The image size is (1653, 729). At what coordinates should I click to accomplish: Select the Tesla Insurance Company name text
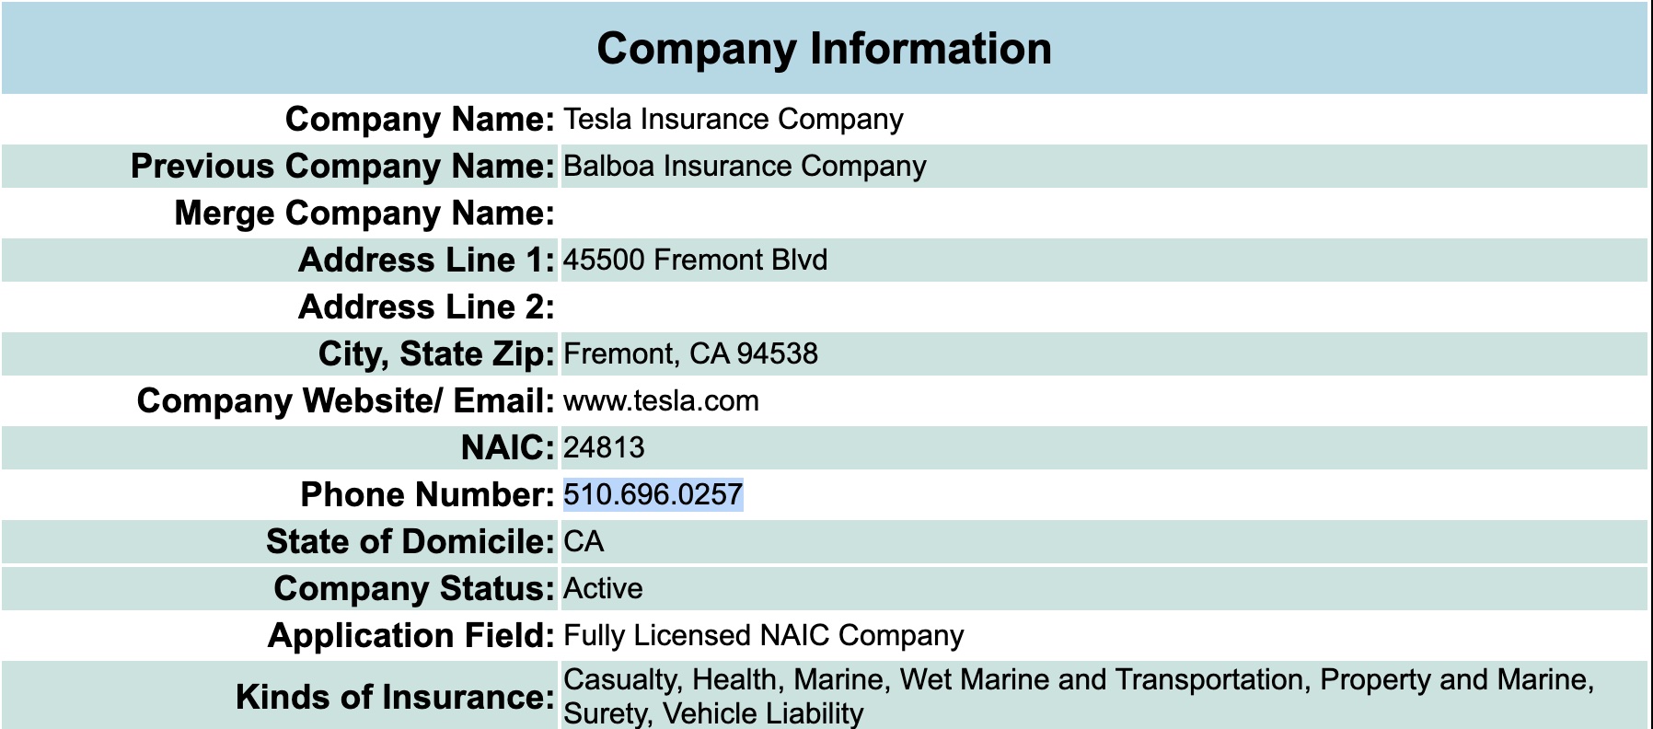pos(734,119)
